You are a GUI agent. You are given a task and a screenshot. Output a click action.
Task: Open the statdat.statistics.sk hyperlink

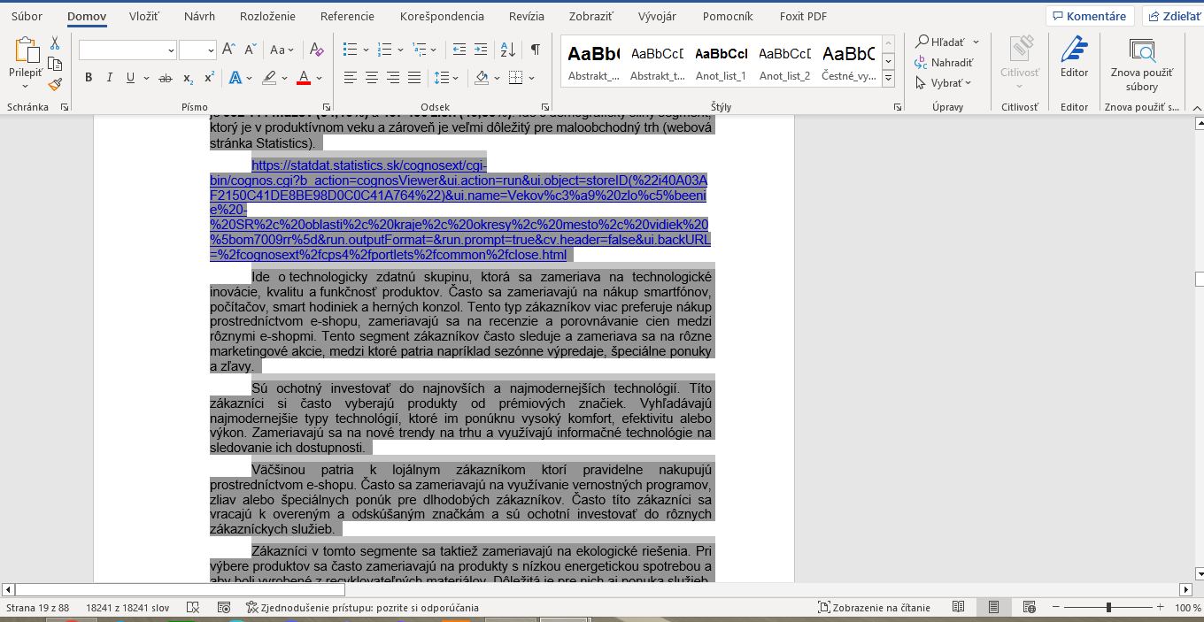[x=459, y=210]
